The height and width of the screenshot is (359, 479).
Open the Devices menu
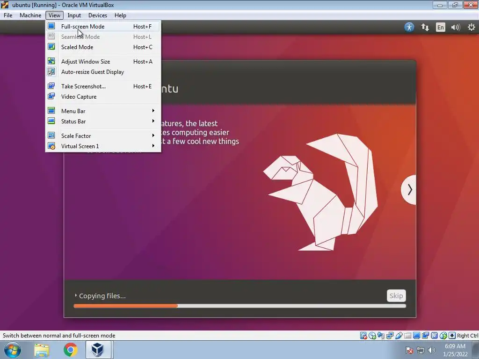point(97,15)
